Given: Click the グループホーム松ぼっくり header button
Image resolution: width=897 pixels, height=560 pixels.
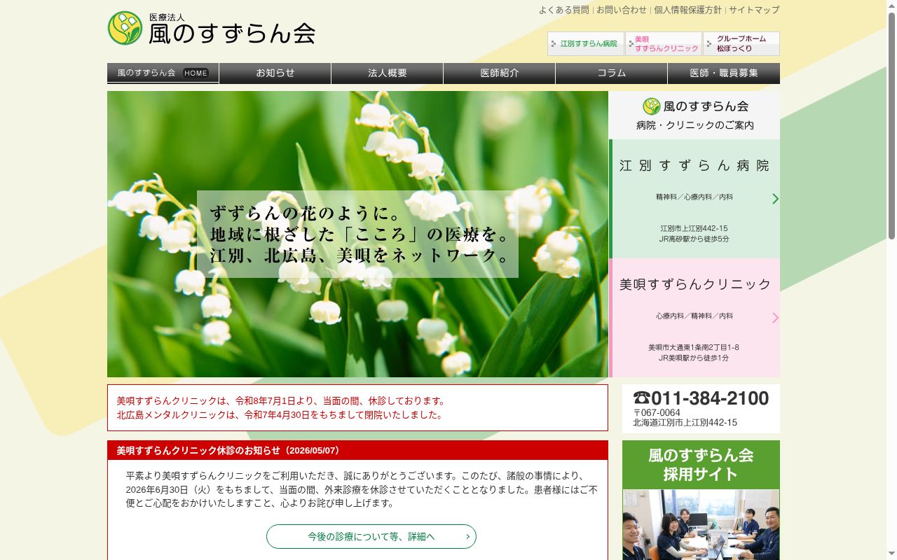Looking at the screenshot, I should [x=741, y=43].
